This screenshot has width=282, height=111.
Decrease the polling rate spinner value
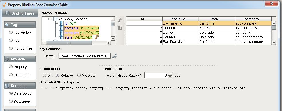(170, 77)
